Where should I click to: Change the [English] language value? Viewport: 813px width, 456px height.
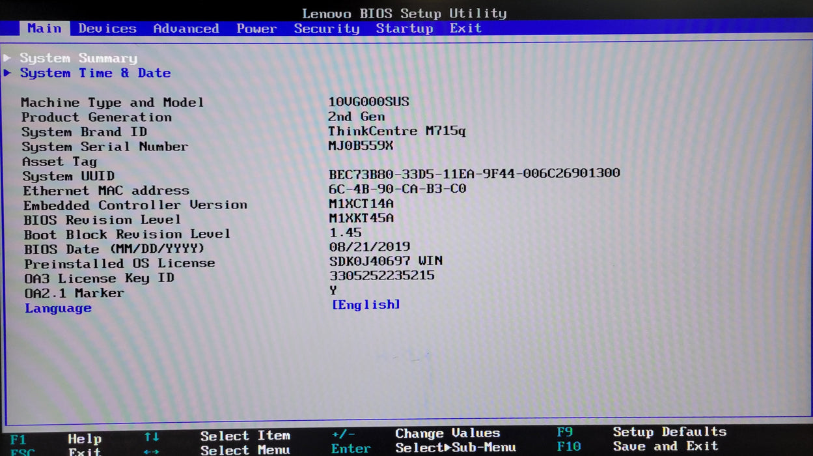(x=366, y=305)
